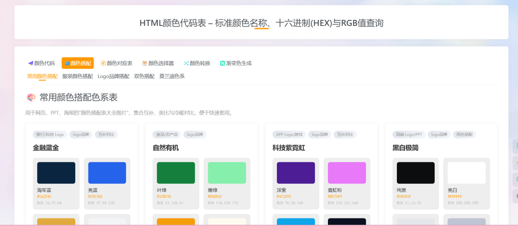Click the 银行/科技 Logo tag
This screenshot has height=226, width=518.
[50, 134]
